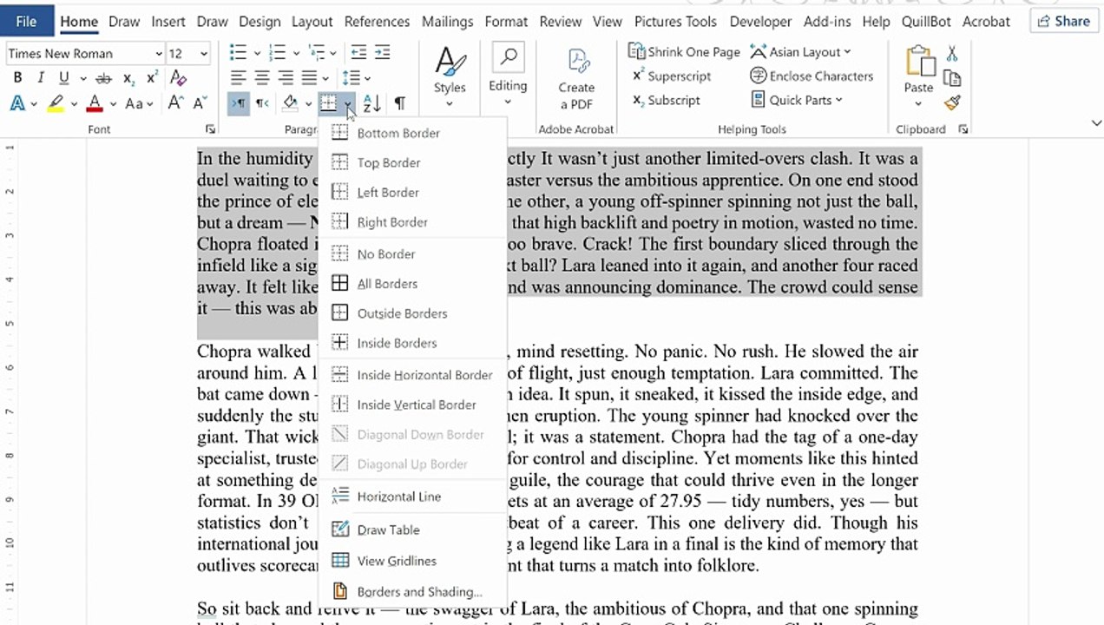This screenshot has height=625, width=1104.
Task: Choose Top Border from the menu
Action: coord(412,162)
